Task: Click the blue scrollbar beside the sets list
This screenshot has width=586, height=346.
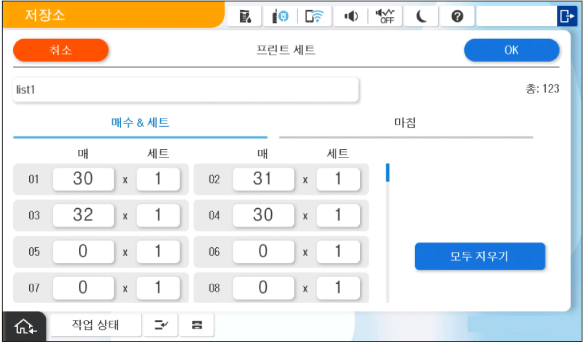Action: click(x=388, y=172)
